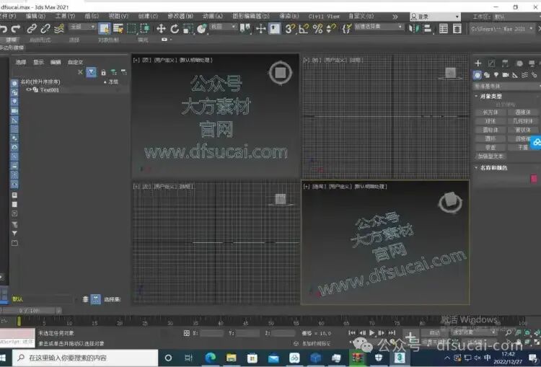This screenshot has height=367, width=541.
Task: Open the Tools (T) menu
Action: pos(65,16)
